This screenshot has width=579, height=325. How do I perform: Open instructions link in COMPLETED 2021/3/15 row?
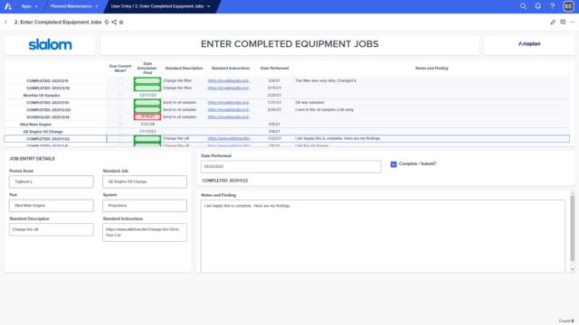coord(229,88)
